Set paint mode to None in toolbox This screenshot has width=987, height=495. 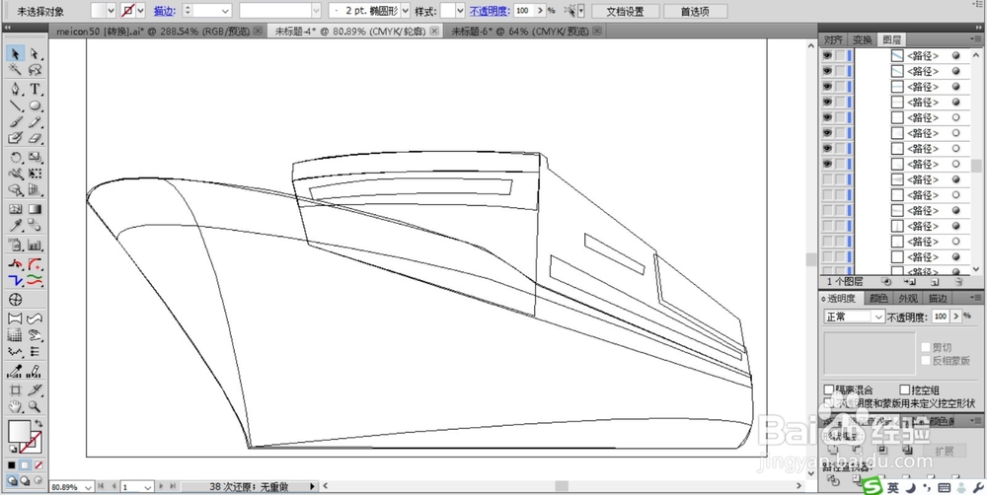[x=39, y=465]
